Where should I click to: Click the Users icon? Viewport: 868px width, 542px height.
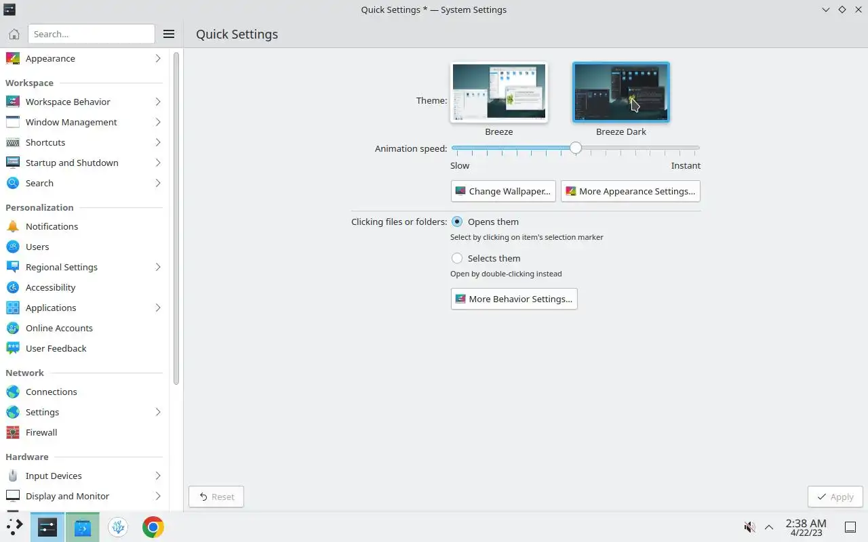[x=12, y=247]
